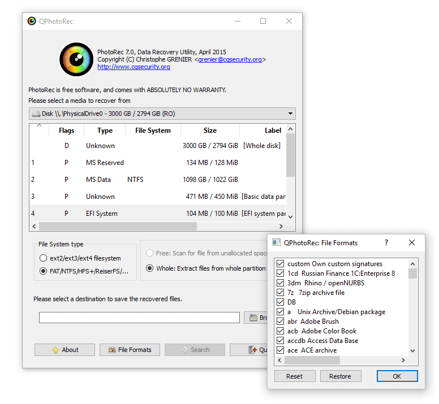Select partition 2 MS Data NTFS row
This screenshot has width=439, height=404.
click(x=158, y=180)
